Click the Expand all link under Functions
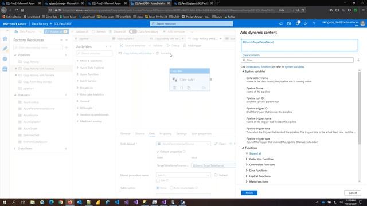The image size is (367, 206). point(255,153)
